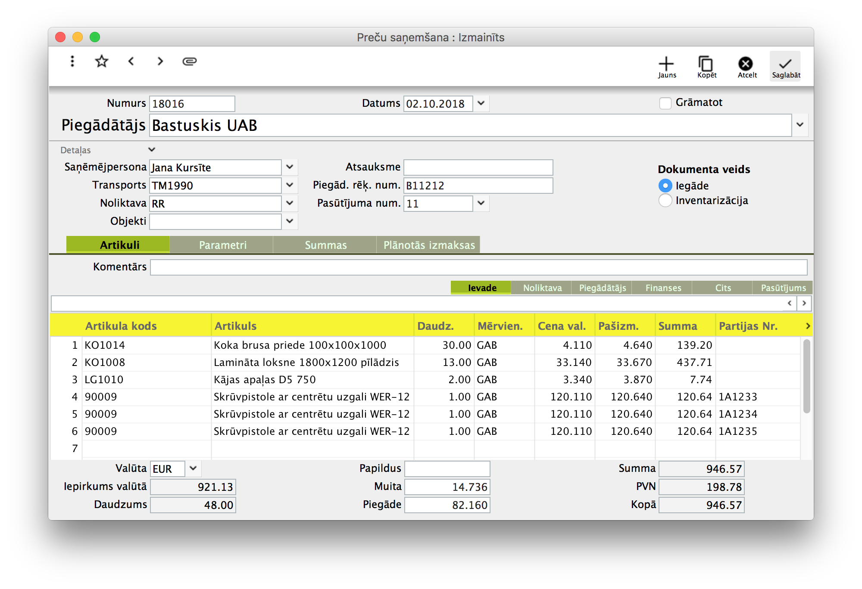Open the Valūta currency dropdown
The image size is (862, 589).
pyautogui.click(x=193, y=468)
